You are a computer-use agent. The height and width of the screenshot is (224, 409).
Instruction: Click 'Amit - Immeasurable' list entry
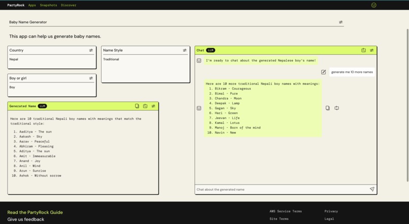click(x=38, y=156)
